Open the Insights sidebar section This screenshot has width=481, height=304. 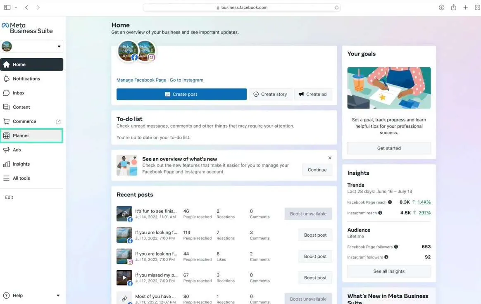pos(31,164)
